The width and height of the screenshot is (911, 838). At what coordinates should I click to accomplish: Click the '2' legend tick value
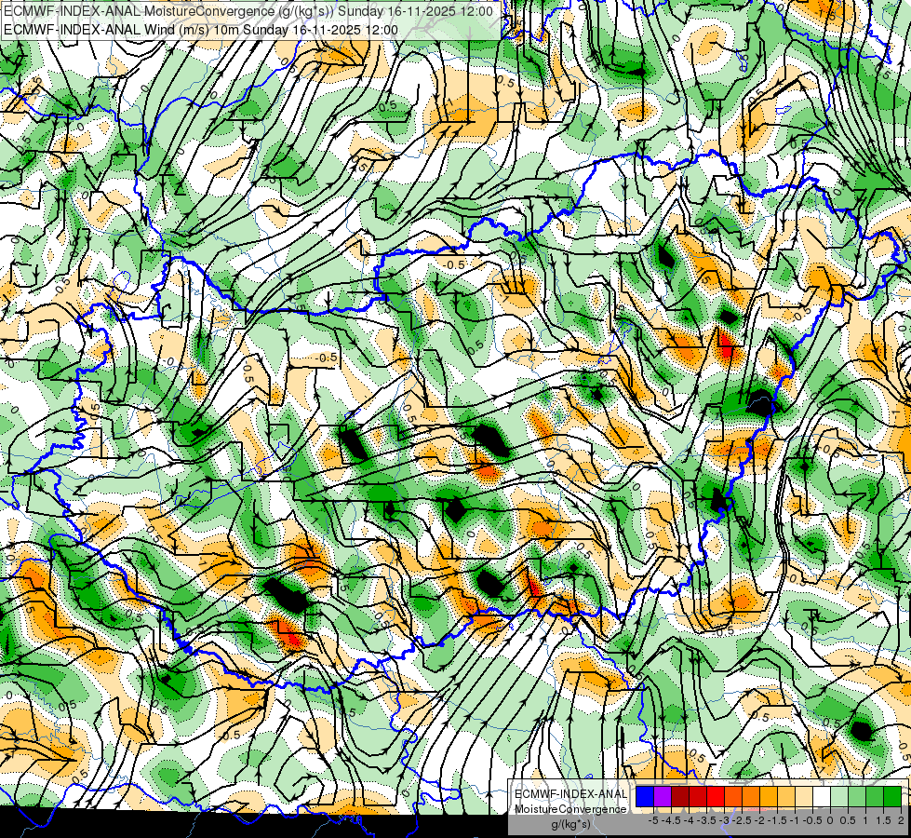pyautogui.click(x=901, y=820)
